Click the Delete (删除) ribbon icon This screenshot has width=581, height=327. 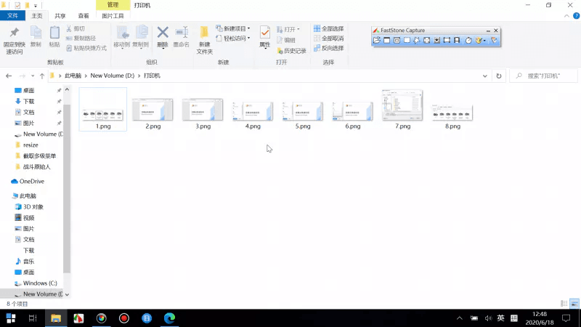(x=162, y=37)
